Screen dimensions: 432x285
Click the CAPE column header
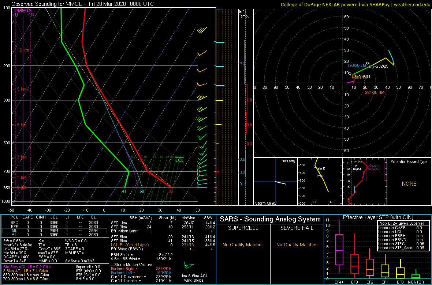click(27, 217)
